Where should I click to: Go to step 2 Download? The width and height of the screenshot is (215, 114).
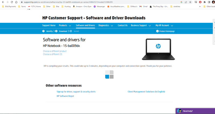[61, 31]
